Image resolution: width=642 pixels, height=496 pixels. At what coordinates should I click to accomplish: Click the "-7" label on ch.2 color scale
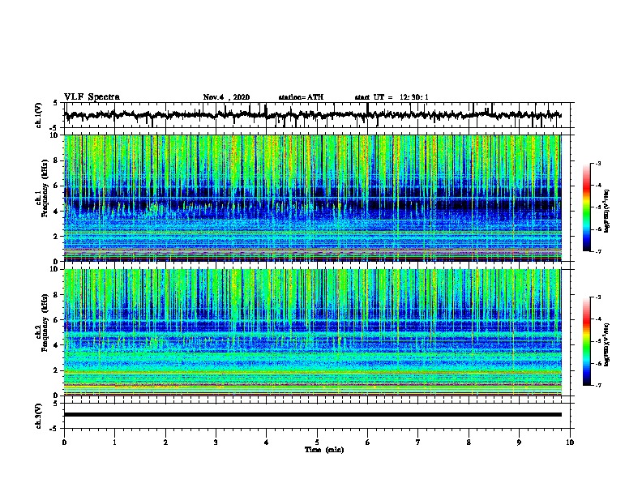click(x=597, y=385)
